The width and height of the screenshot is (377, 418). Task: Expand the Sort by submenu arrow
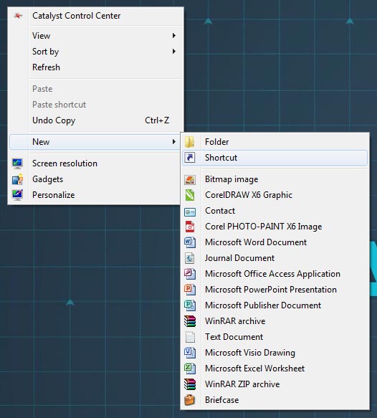[x=174, y=51]
